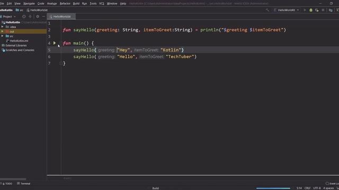The height and width of the screenshot is (190, 339).
Task: Open the Window menu
Action: (x=112, y=4)
